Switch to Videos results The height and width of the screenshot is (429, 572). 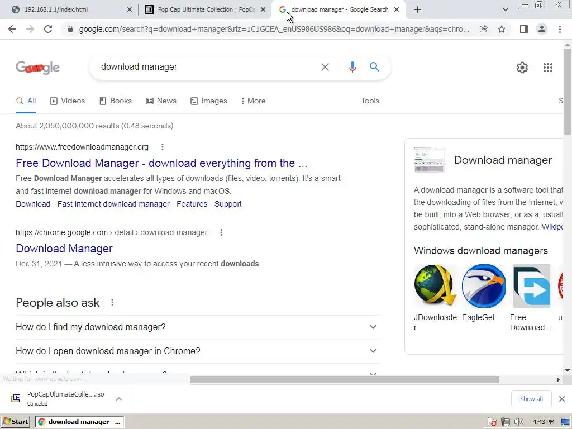tap(68, 101)
